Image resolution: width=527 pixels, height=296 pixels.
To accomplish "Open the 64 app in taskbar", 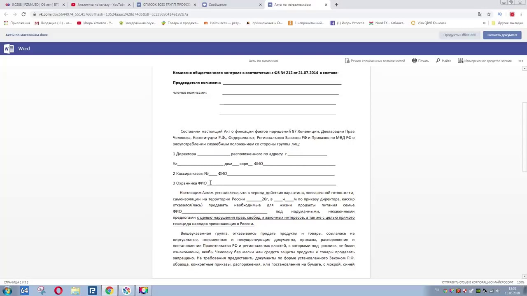I will pos(24,291).
